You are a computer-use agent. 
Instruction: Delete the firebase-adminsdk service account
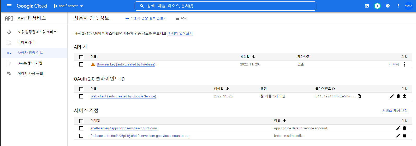[x=405, y=136]
